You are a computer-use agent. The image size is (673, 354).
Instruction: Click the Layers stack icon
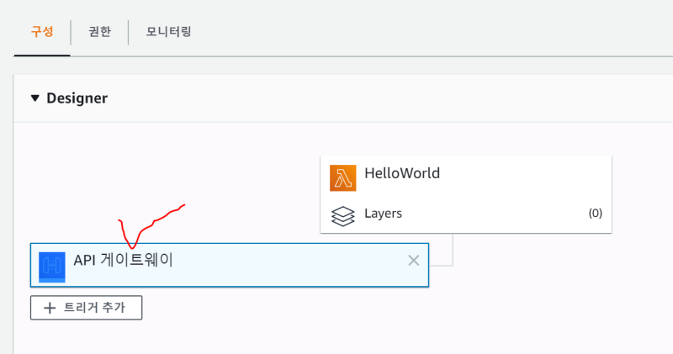click(x=343, y=216)
